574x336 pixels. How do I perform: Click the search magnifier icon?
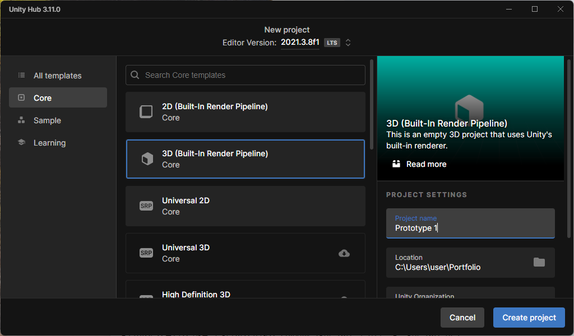[135, 75]
